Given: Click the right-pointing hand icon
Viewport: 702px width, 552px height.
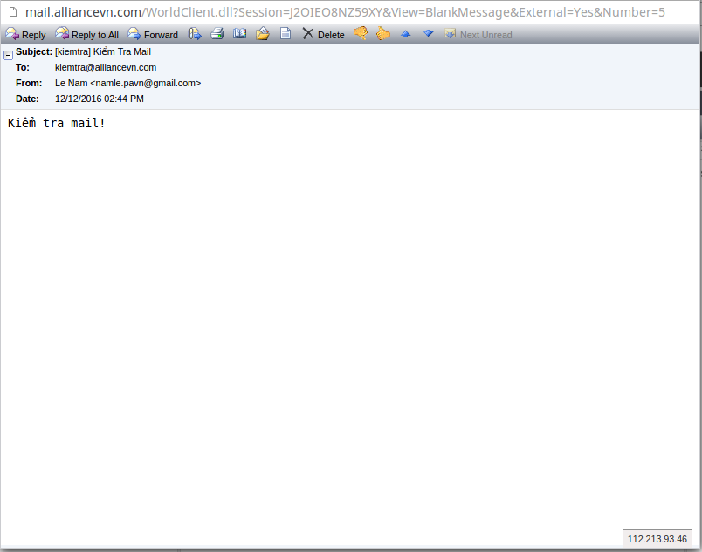Looking at the screenshot, I should pyautogui.click(x=382, y=34).
